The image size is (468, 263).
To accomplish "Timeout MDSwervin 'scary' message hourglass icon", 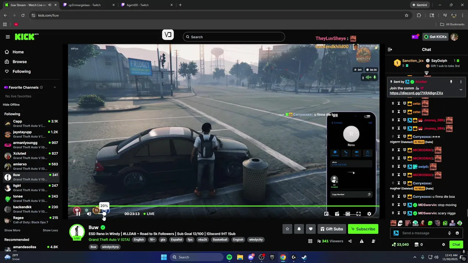I will [399, 213].
